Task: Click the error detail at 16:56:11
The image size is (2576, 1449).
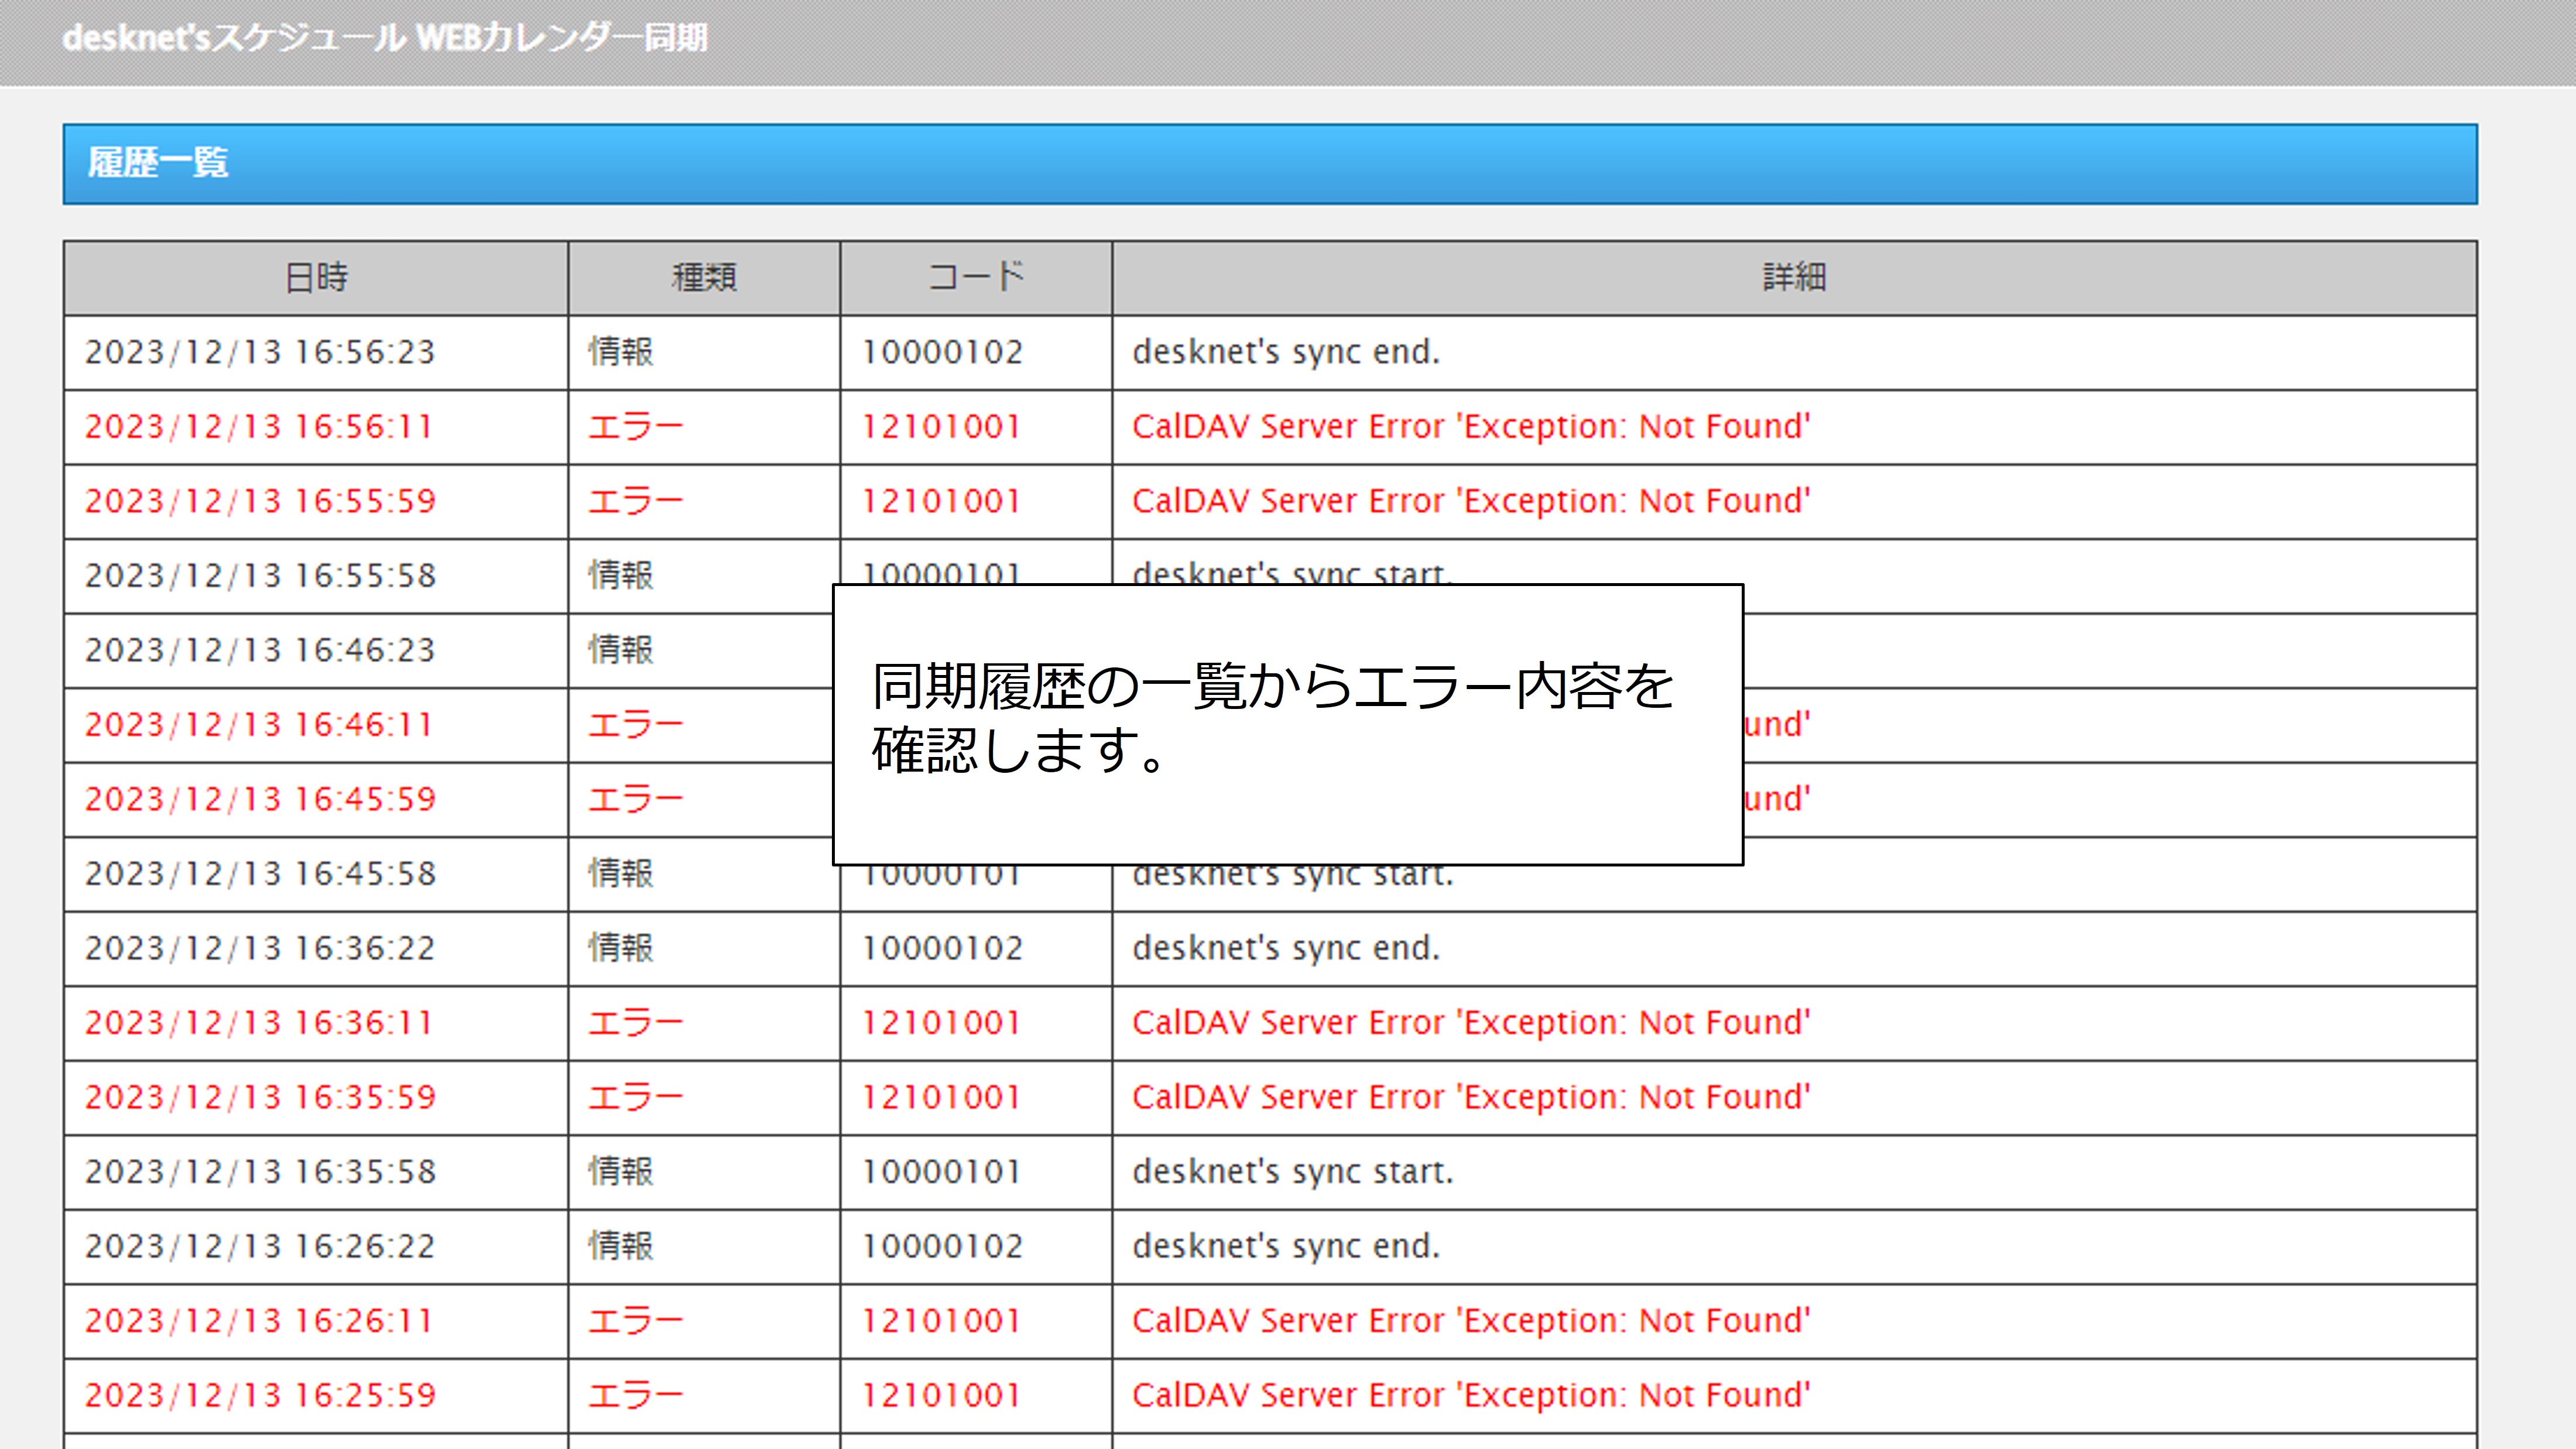Action: [x=1470, y=427]
